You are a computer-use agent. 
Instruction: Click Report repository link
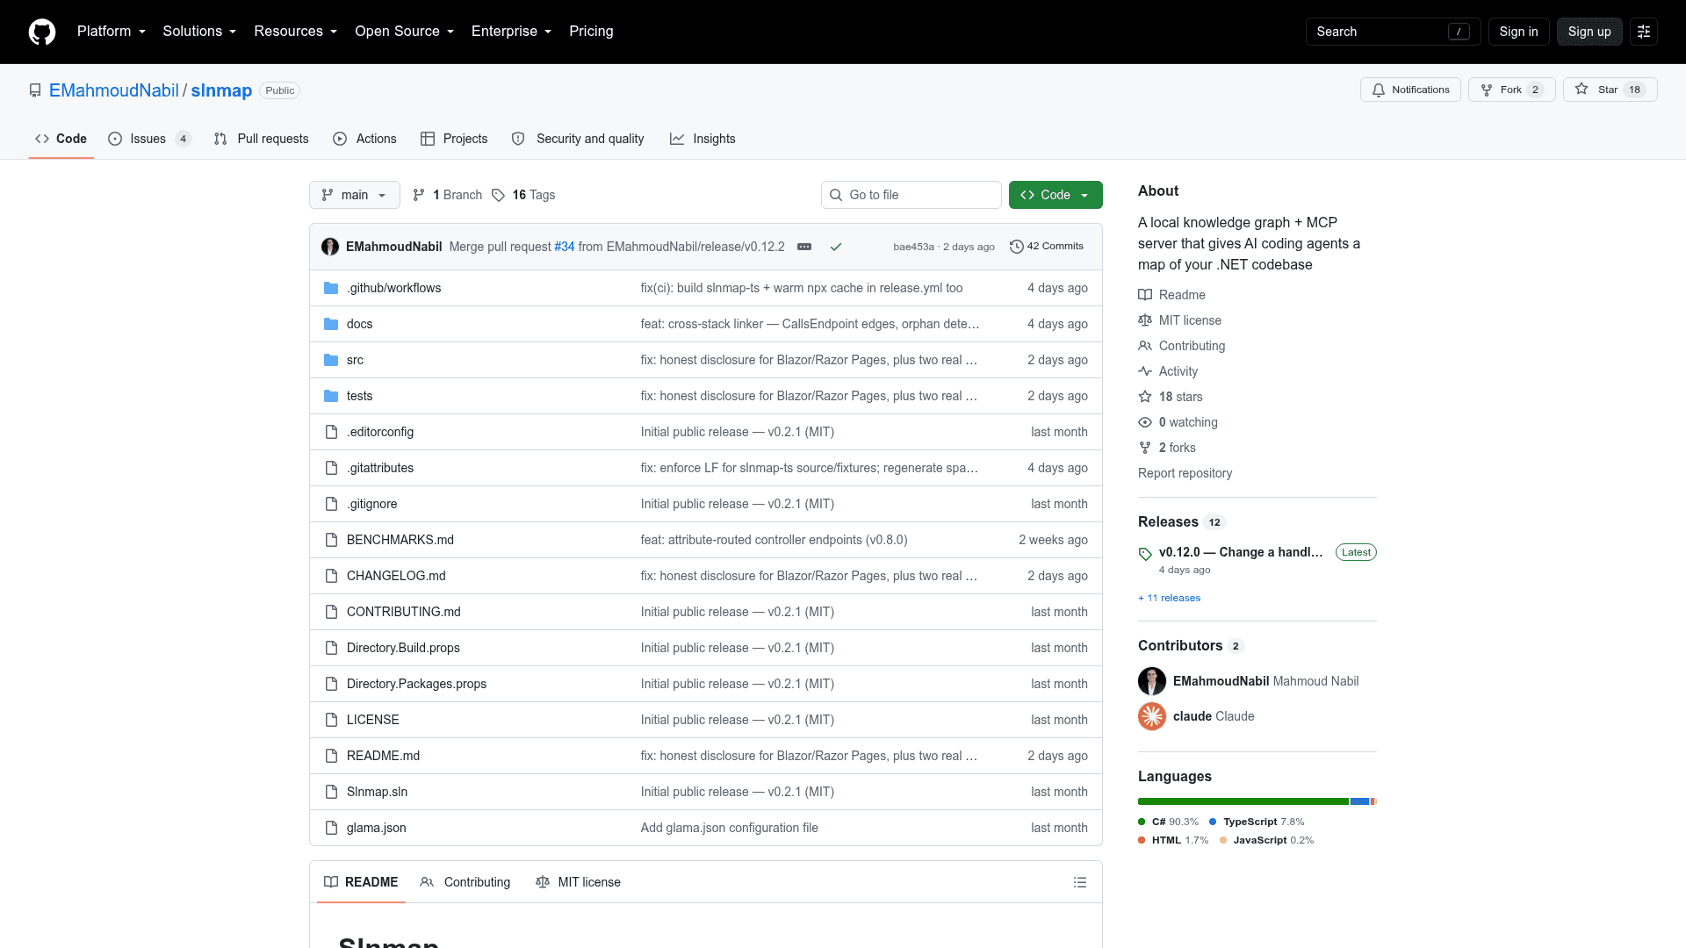coord(1185,473)
